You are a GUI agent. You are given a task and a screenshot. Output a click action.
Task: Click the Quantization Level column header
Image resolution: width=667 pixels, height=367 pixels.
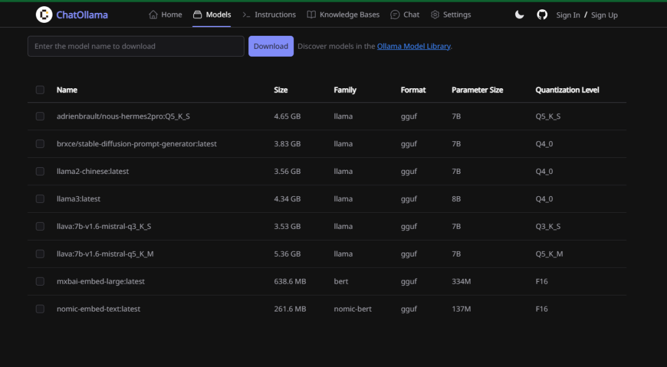(567, 90)
